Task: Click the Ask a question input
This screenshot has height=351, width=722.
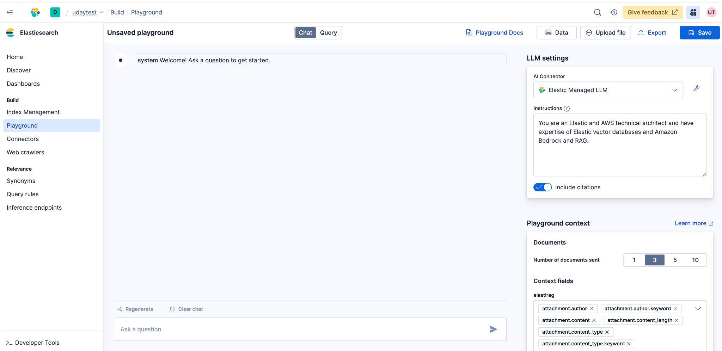Action: (300, 329)
